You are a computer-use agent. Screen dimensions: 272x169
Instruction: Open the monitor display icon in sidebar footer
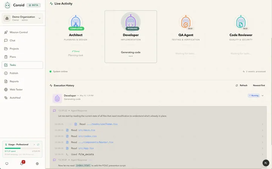tap(7, 164)
